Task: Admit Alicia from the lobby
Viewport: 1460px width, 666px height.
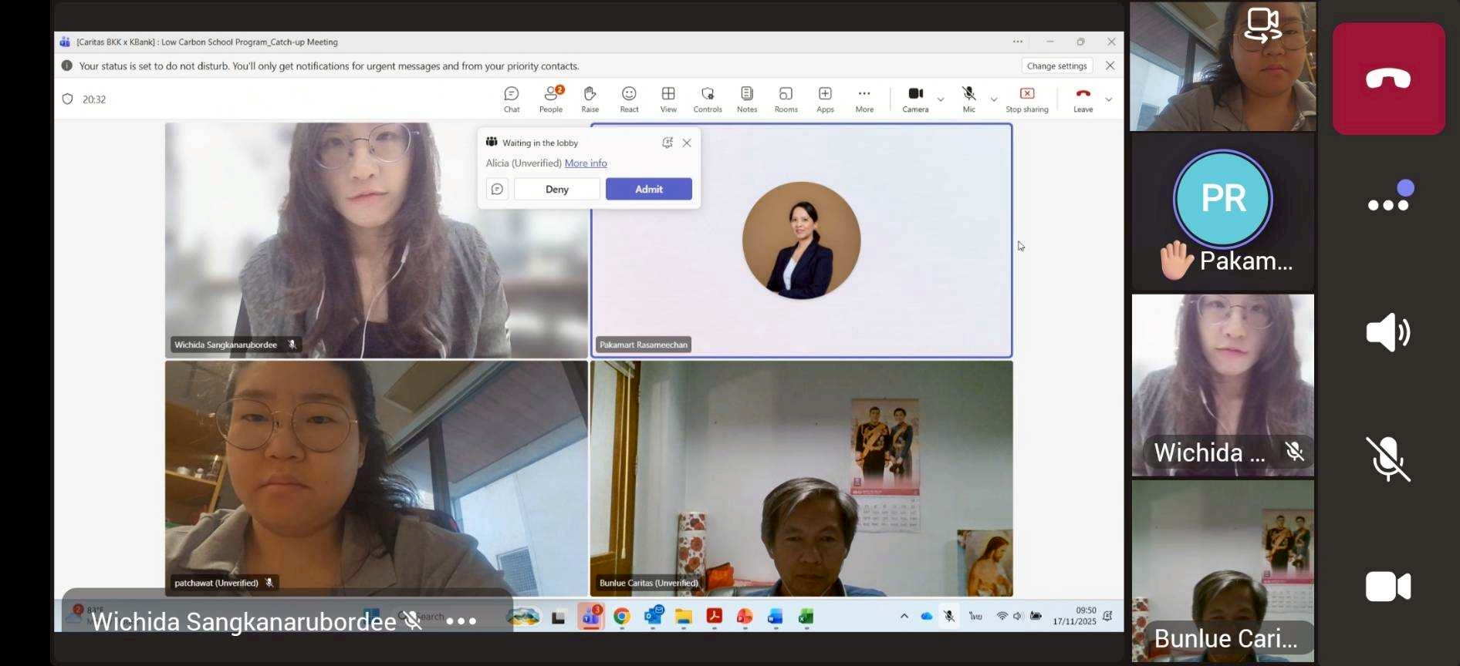Action: (x=648, y=189)
